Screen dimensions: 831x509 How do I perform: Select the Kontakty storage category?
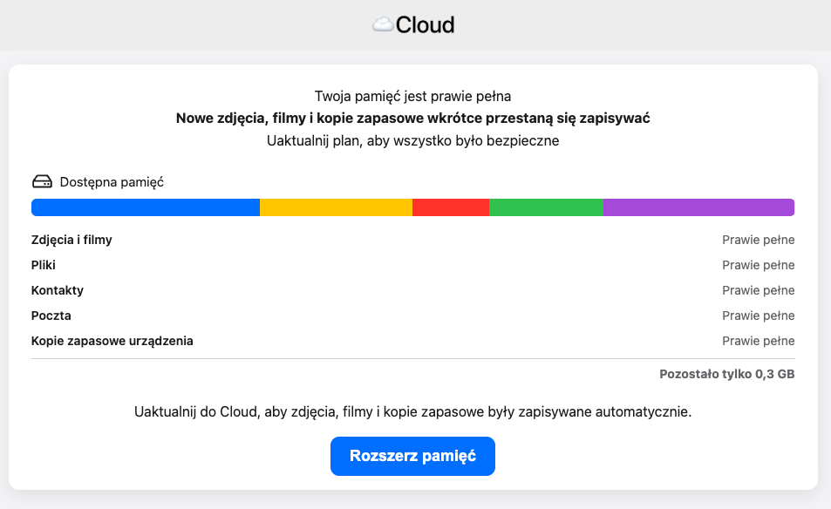click(58, 290)
